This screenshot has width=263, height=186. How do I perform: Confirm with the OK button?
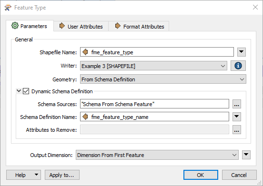point(201,175)
